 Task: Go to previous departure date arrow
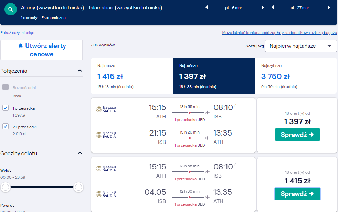pos(207,7)
